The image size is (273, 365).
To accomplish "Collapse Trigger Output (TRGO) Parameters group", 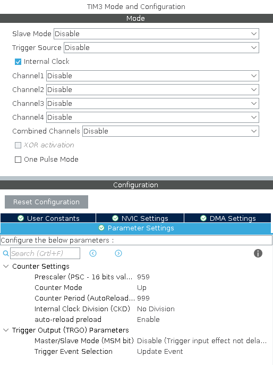I will [6, 330].
